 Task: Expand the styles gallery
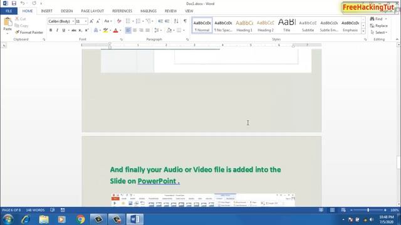tap(363, 31)
